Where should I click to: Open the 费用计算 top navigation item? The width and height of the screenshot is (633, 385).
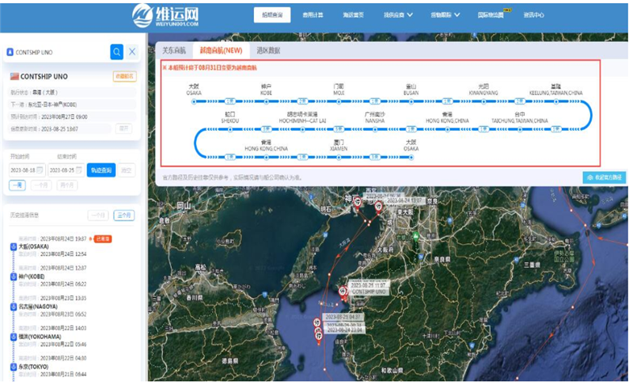pyautogui.click(x=313, y=15)
